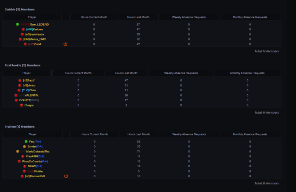
Task: Click the power icon beside [nS]RussianBr0
Action: pyautogui.click(x=66, y=176)
